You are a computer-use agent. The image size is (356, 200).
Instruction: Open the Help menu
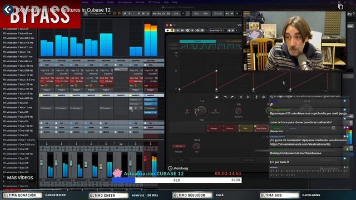coord(175,2)
